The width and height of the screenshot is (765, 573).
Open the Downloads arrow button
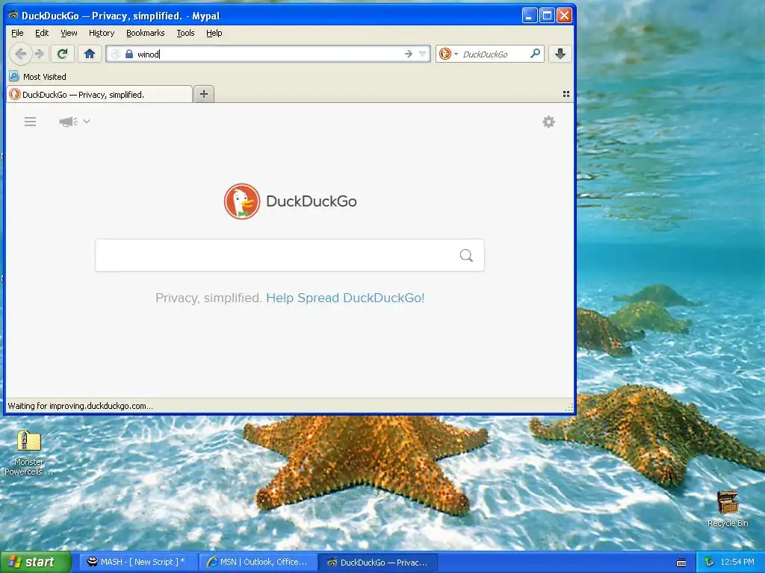click(560, 54)
